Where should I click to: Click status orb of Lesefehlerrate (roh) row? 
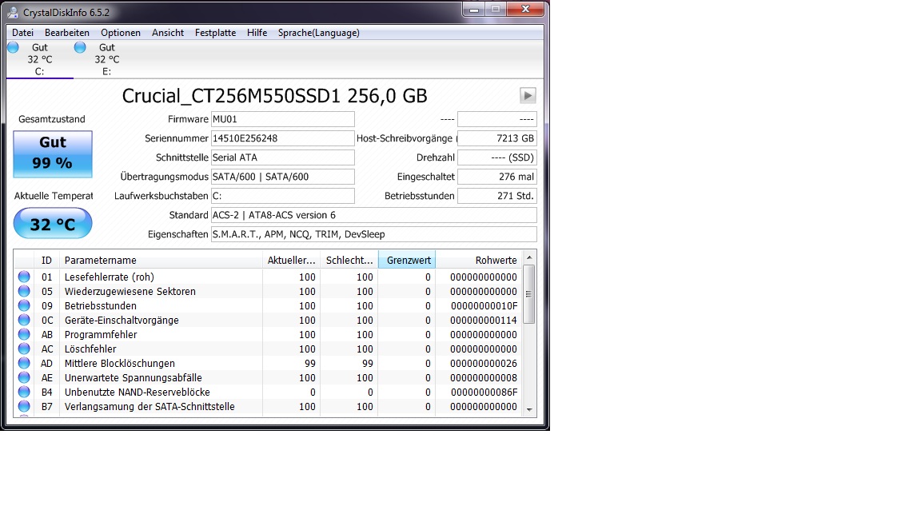(24, 277)
